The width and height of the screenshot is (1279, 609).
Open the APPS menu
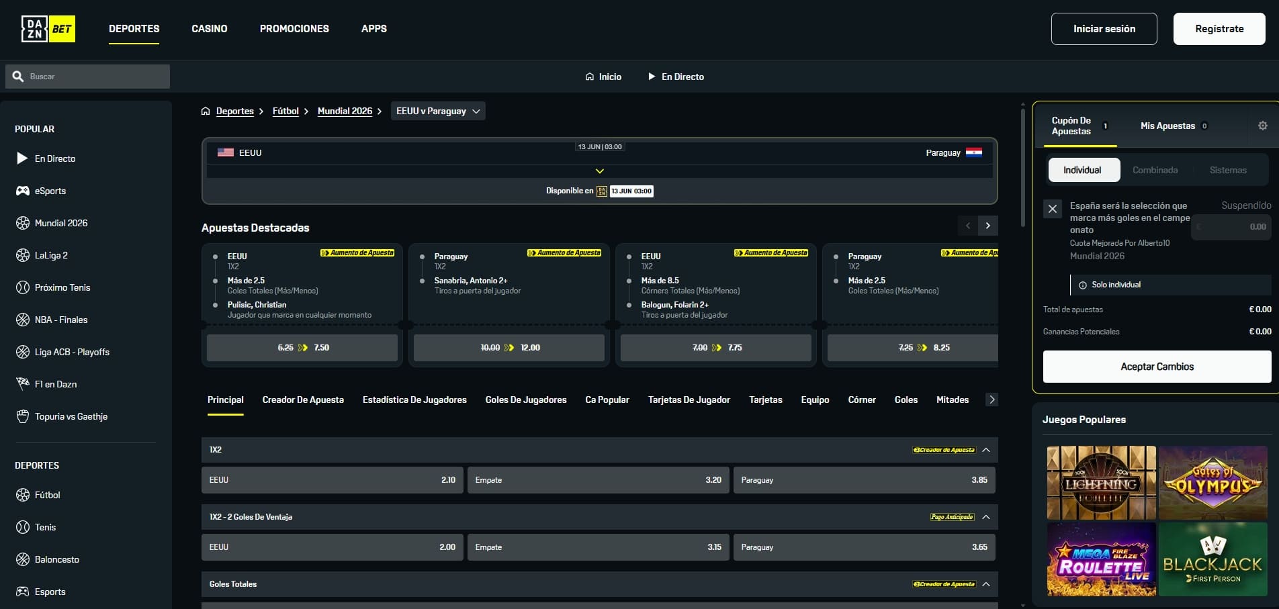pyautogui.click(x=374, y=29)
